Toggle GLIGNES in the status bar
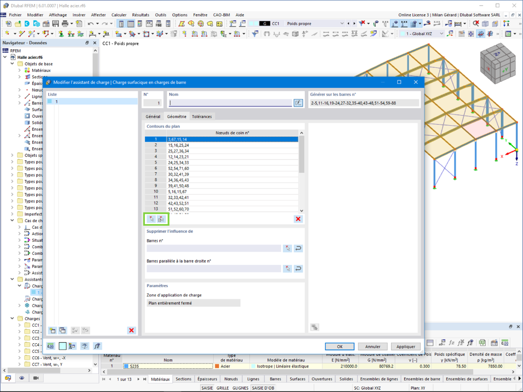Image resolution: width=523 pixels, height=392 pixels. 240,388
